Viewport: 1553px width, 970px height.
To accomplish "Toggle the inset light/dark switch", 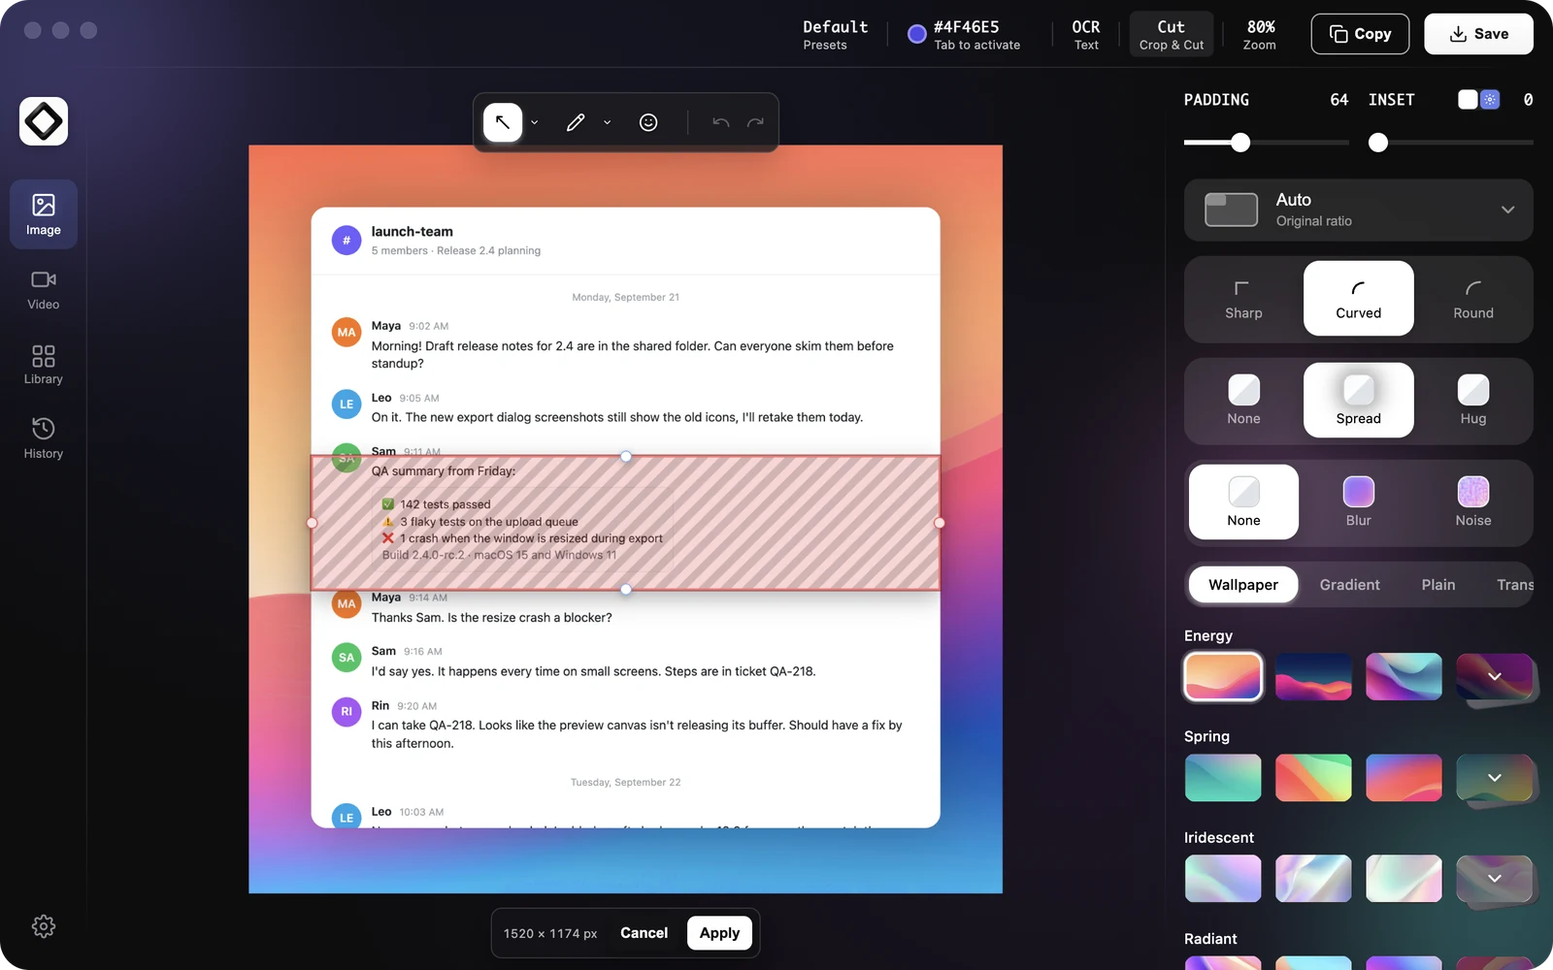I will coord(1479,100).
